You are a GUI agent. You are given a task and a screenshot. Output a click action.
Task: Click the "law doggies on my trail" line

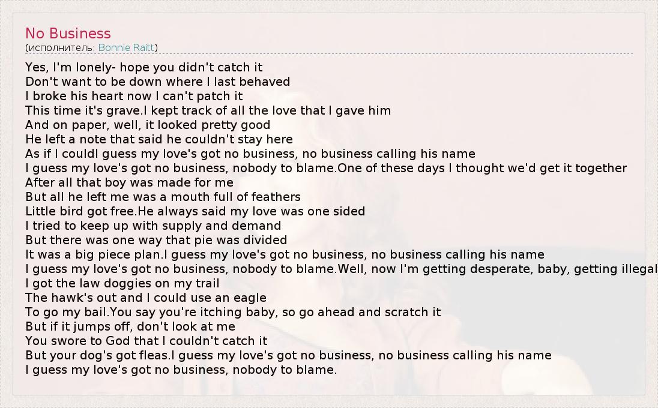click(x=122, y=283)
